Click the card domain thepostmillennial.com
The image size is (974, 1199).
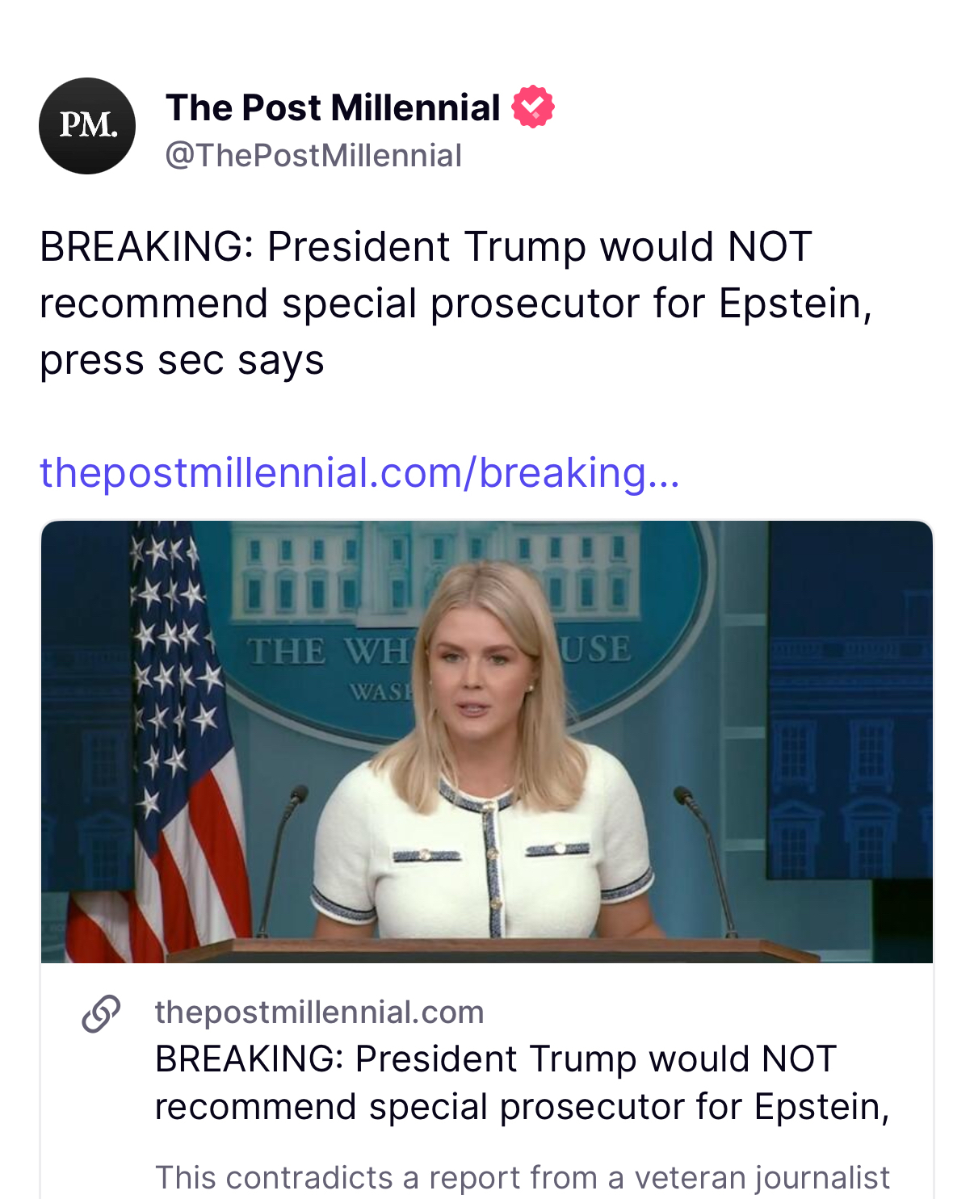319,1012
